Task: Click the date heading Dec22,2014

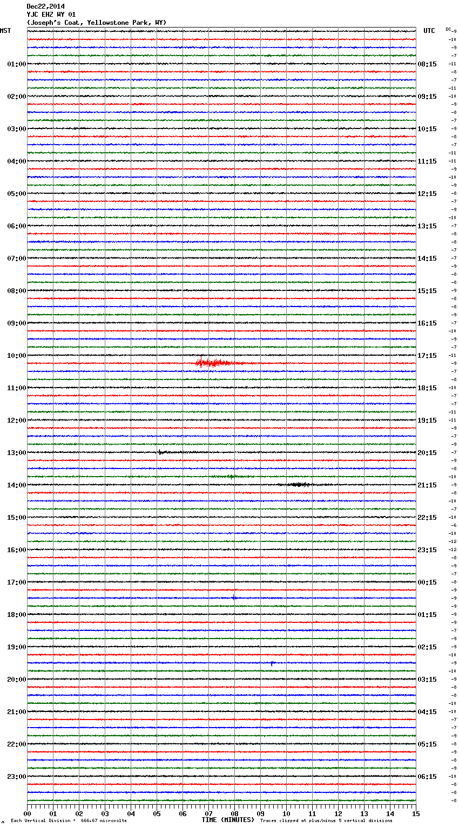Action: [45, 6]
